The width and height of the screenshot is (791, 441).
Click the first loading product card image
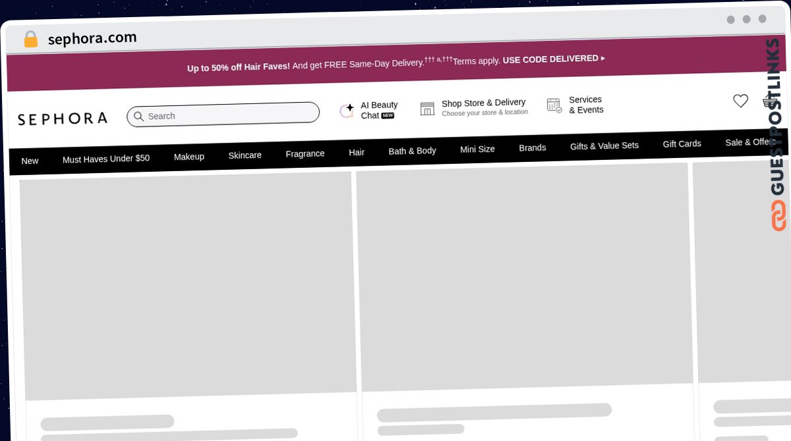pos(188,286)
